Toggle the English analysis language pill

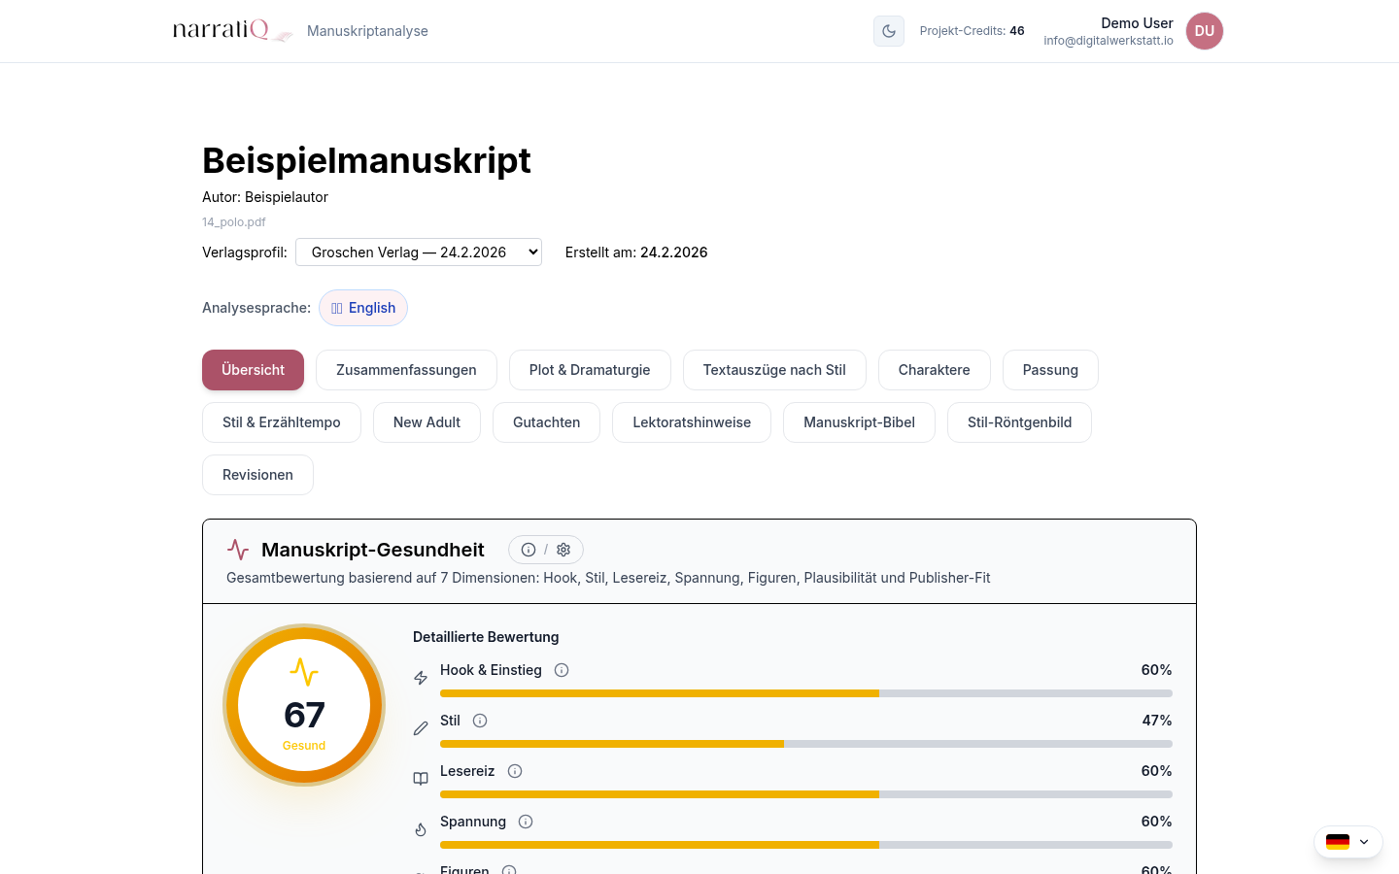click(x=363, y=308)
